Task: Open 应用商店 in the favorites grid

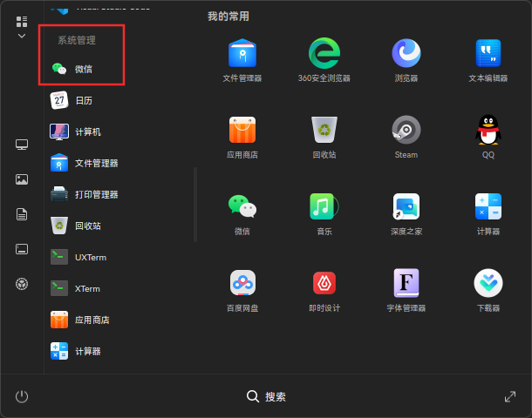Action: (x=242, y=137)
